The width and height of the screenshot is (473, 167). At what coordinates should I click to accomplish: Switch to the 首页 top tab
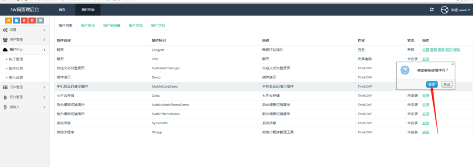click(x=62, y=10)
